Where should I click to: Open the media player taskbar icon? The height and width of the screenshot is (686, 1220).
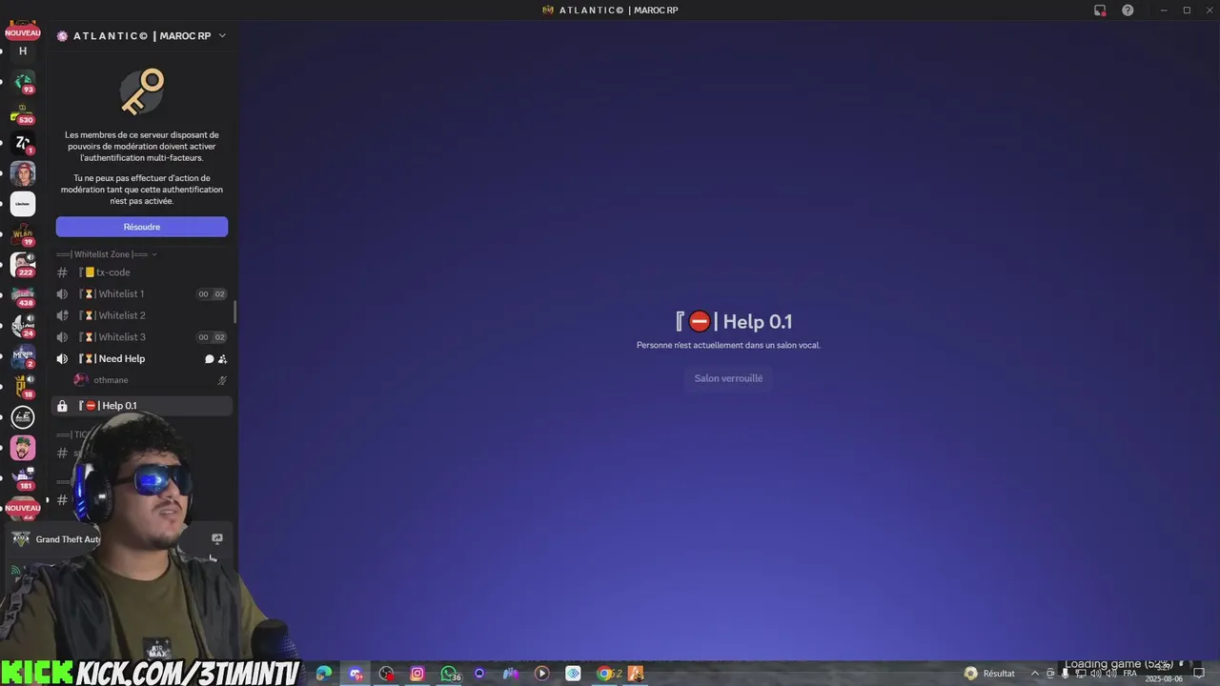(x=541, y=674)
